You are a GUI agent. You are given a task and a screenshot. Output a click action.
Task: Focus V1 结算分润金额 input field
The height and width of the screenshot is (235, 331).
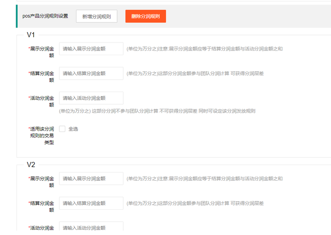point(91,74)
